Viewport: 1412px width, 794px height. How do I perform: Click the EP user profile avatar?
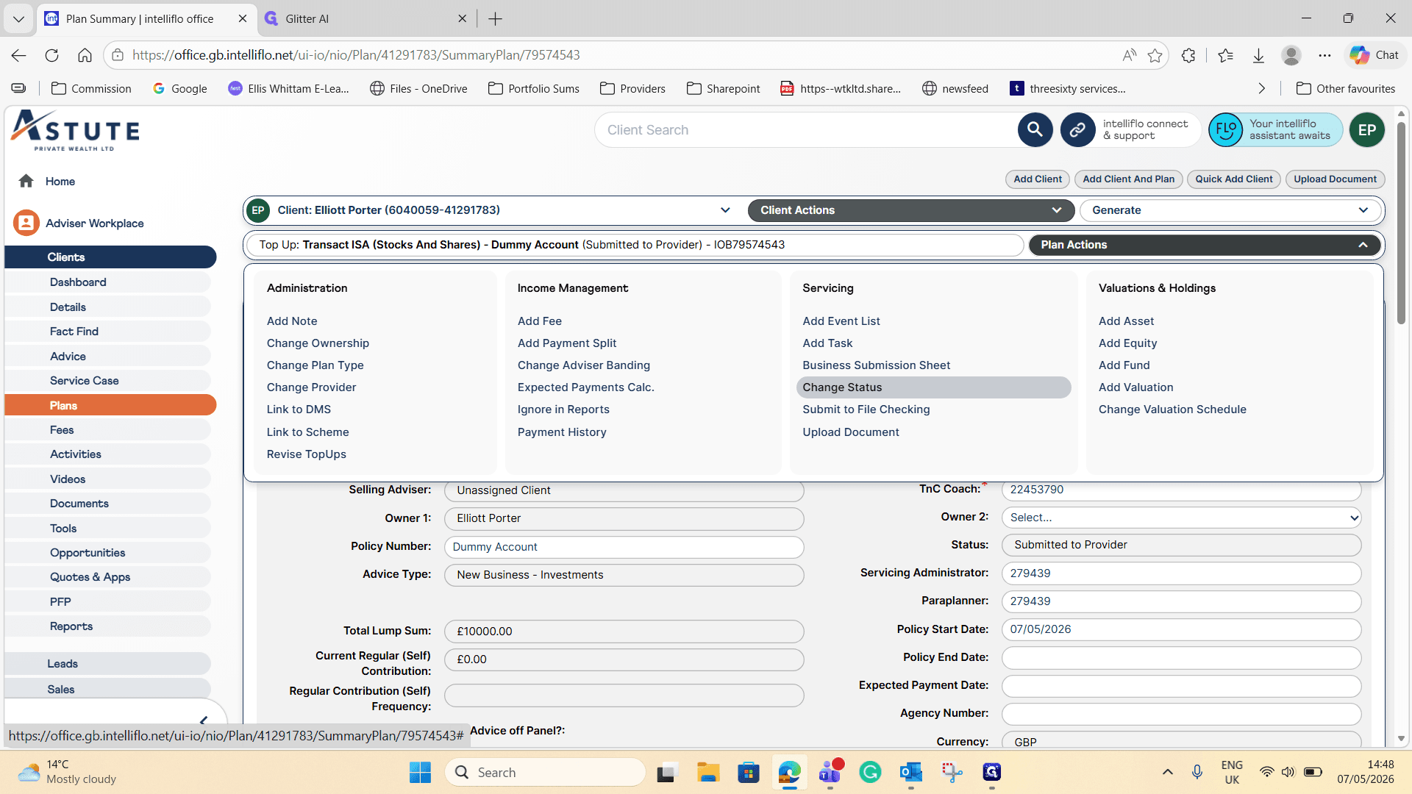click(1367, 130)
